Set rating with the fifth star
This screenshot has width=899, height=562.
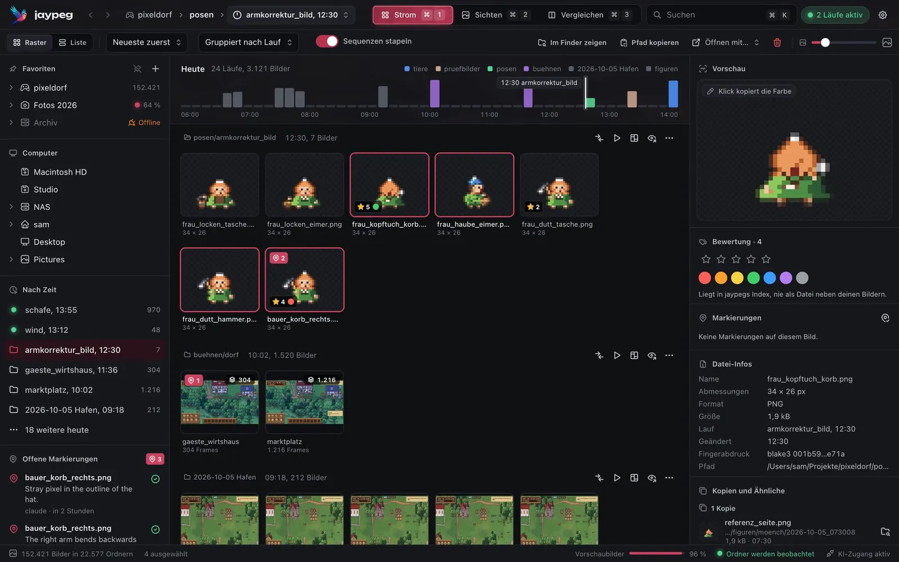tap(766, 259)
